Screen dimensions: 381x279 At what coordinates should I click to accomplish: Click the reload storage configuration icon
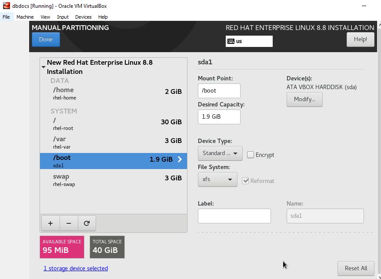point(87,223)
